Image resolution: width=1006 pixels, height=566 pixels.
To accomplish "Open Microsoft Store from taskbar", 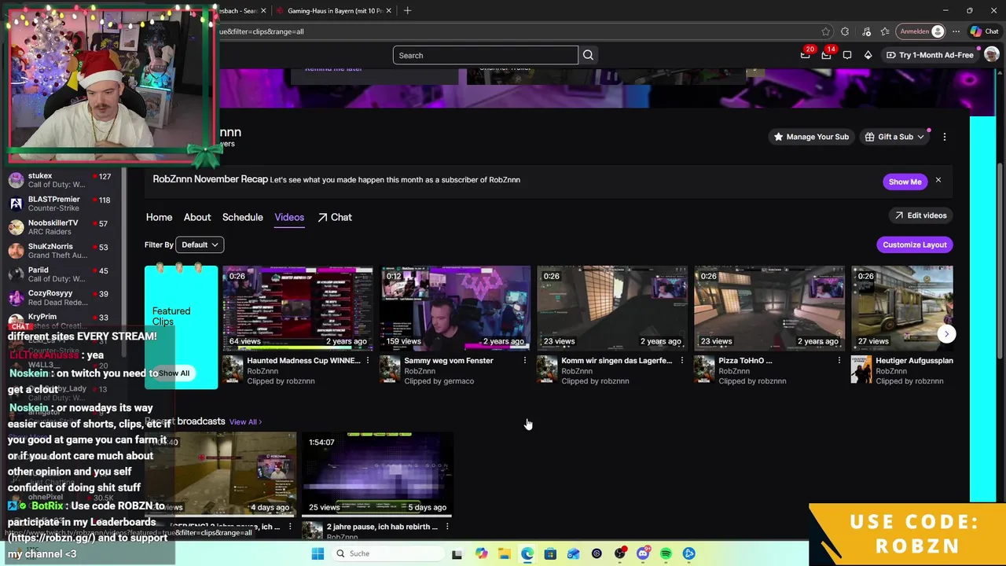I will coord(550,553).
